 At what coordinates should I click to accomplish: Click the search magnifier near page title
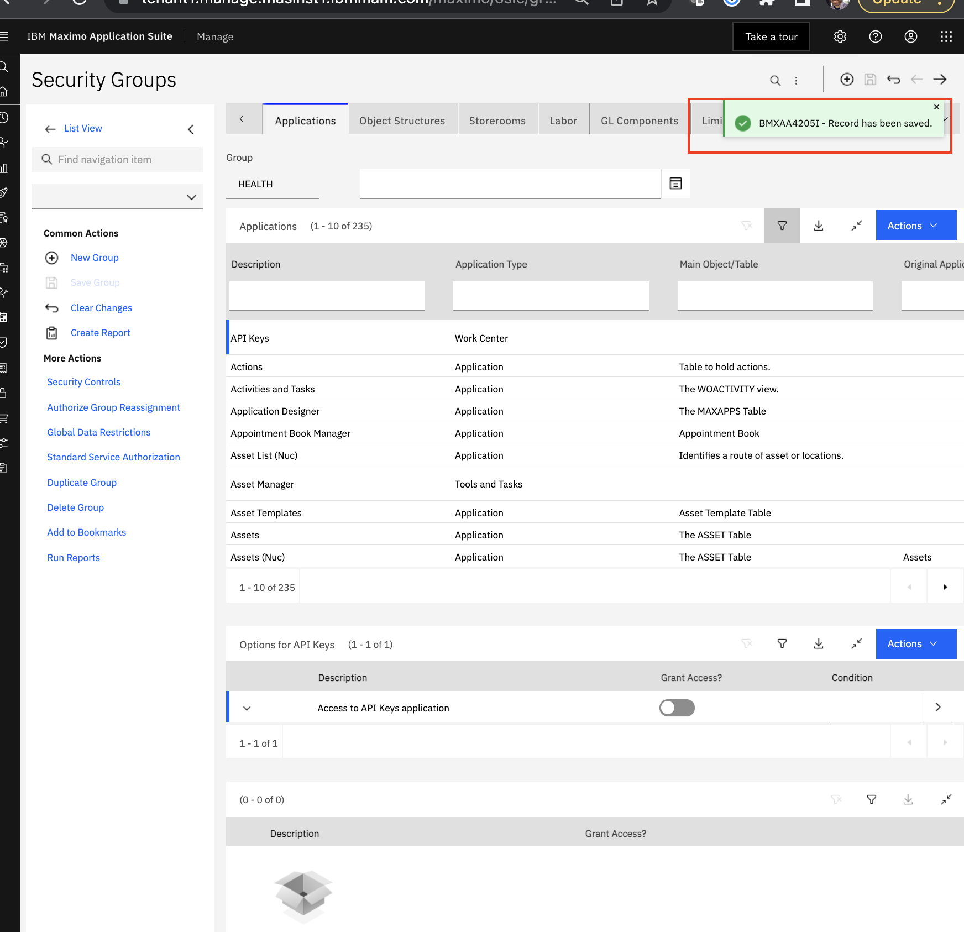[775, 81]
